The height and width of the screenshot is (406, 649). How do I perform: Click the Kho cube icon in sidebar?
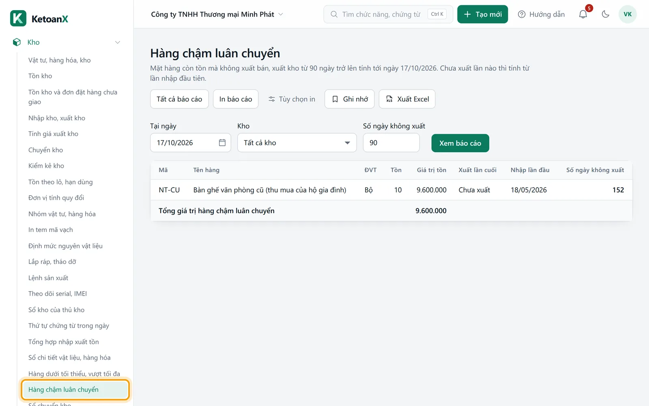click(17, 42)
